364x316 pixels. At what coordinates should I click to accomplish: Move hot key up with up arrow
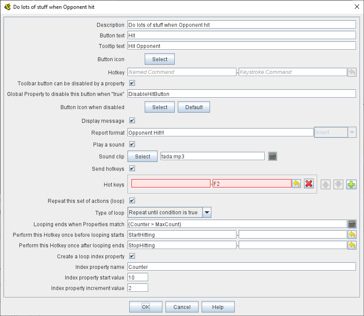[x=325, y=184]
